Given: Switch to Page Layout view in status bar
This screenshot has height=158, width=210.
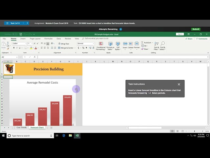Looking at the screenshot, I should pyautogui.click(x=178, y=131).
